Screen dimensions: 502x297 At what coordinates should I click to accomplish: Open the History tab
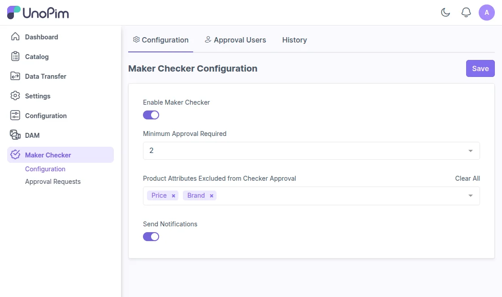click(294, 40)
